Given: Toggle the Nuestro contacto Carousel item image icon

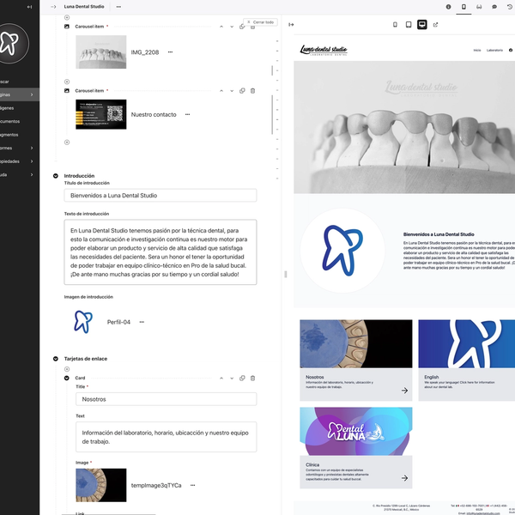Looking at the screenshot, I should tap(67, 90).
